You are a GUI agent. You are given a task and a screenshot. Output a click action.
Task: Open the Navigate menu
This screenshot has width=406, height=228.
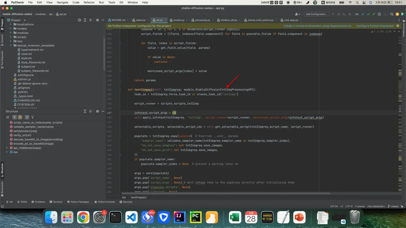coord(62,2)
